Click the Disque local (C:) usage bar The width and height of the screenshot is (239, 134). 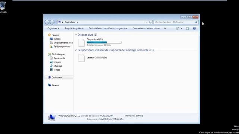coord(104,42)
